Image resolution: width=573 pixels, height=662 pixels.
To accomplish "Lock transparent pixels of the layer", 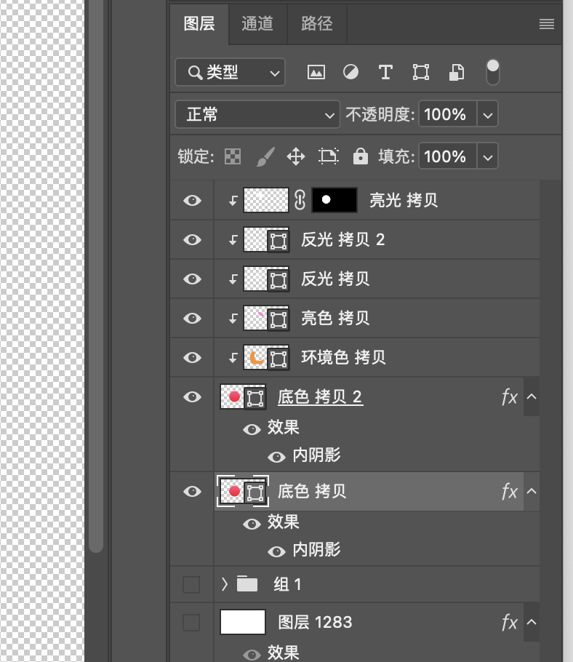I will pos(233,156).
